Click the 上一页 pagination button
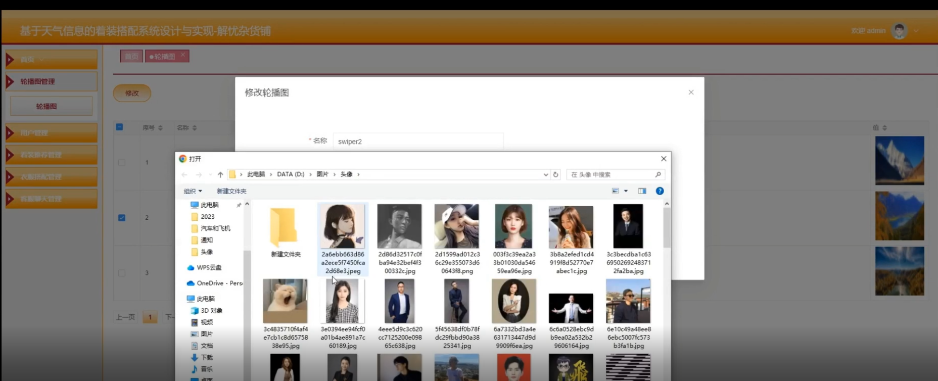The height and width of the screenshot is (381, 938). click(126, 317)
